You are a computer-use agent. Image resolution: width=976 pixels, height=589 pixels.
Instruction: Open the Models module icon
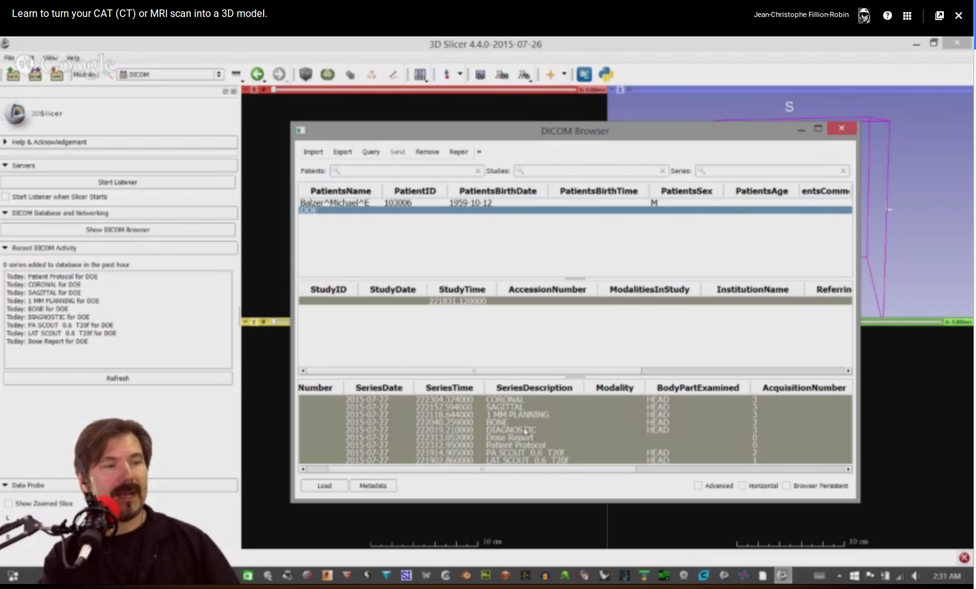(x=350, y=74)
